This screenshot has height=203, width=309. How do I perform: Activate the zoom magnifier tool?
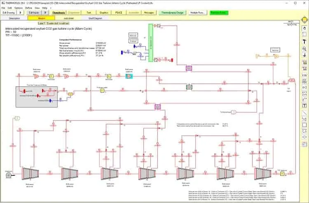point(304,49)
